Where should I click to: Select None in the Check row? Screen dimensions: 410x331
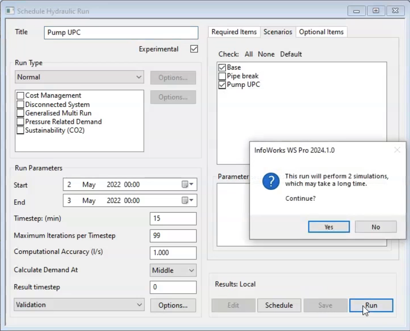(x=266, y=54)
